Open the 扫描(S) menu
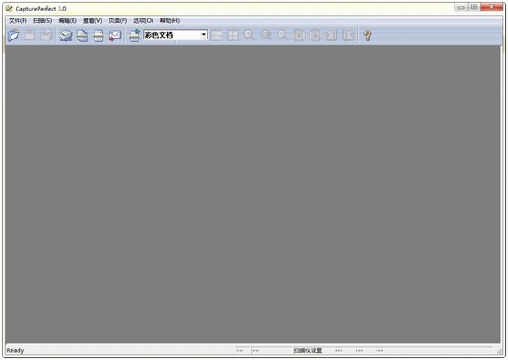Viewport: 508px width, 360px height. [x=42, y=20]
